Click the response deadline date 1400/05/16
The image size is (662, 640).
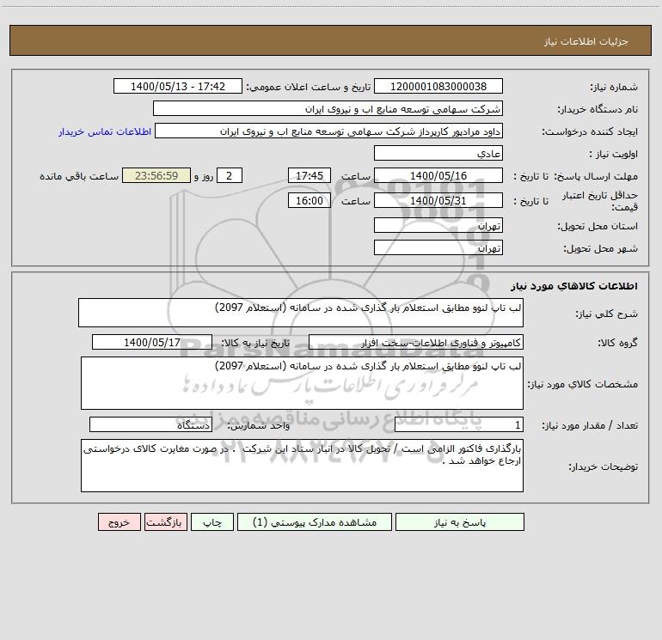pyautogui.click(x=438, y=175)
